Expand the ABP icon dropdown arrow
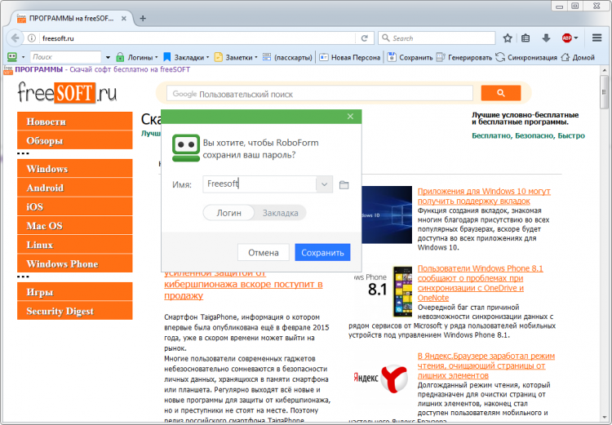612x425 pixels. pyautogui.click(x=576, y=38)
